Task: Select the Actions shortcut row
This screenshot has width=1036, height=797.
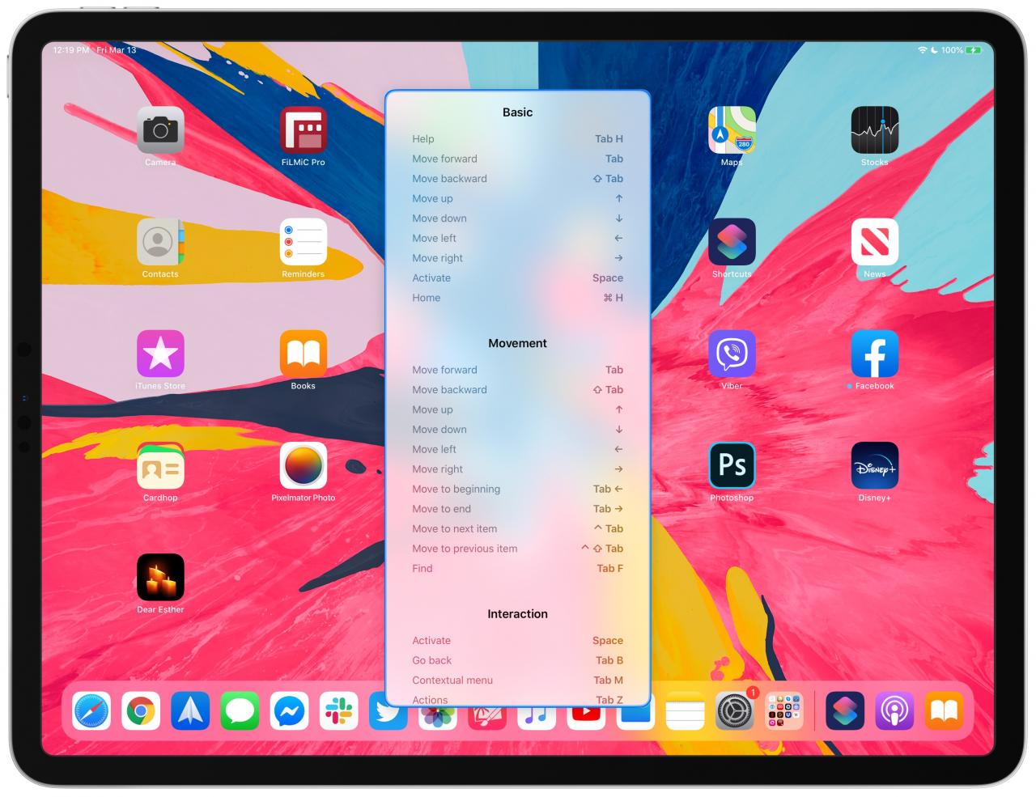Action: click(517, 700)
